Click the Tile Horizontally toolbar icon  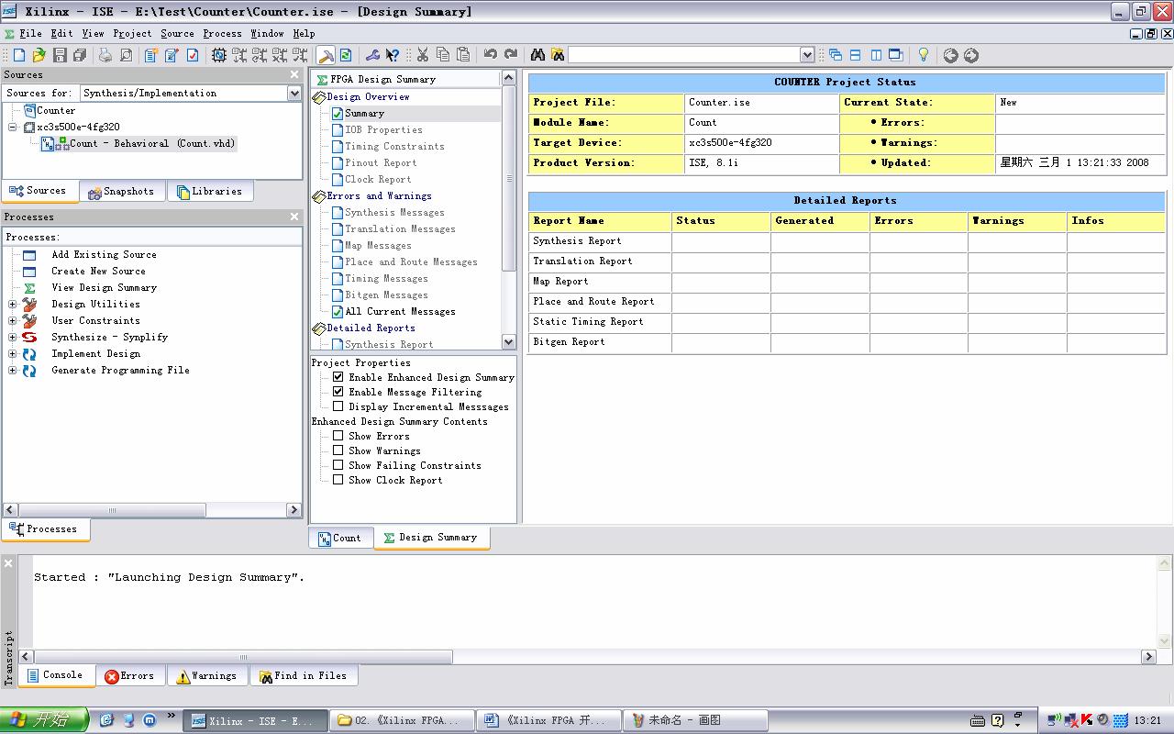pos(855,55)
